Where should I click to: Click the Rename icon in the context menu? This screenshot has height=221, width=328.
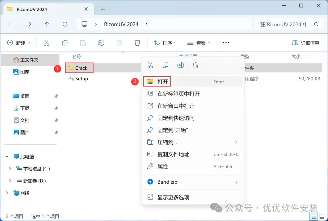[180, 65]
